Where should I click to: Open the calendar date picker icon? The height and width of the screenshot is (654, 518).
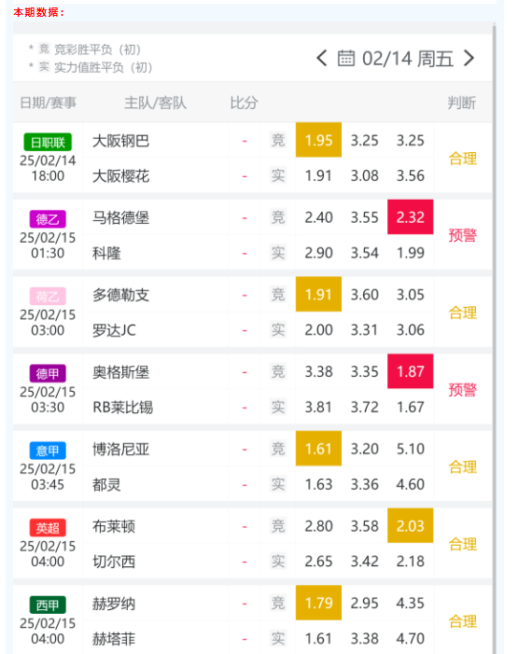coord(346,58)
